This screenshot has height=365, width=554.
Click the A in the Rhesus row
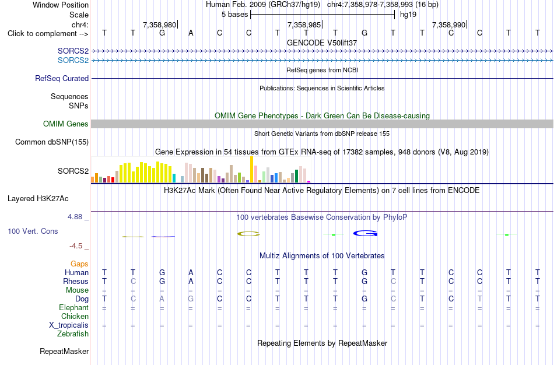click(x=191, y=281)
